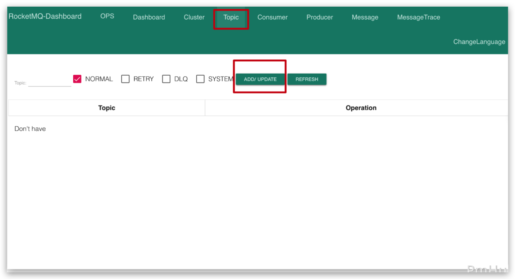Screen dimensions: 515x279
Task: Navigate to the Consumer tab
Action: click(272, 17)
